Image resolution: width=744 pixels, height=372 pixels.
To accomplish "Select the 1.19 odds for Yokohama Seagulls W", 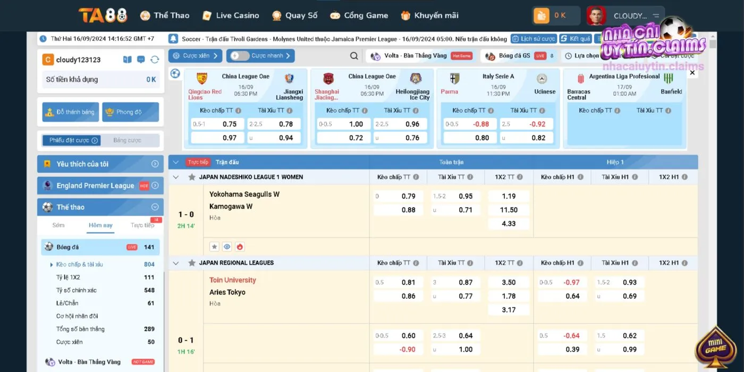I will [x=509, y=196].
